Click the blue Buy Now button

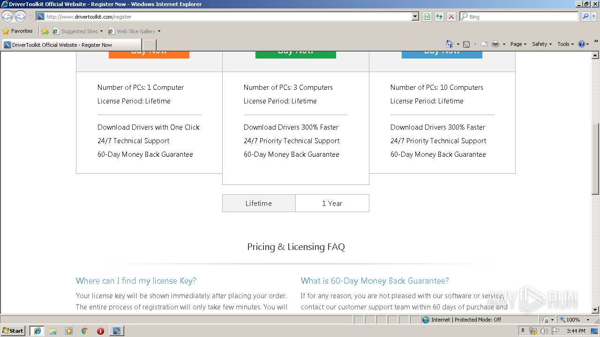tap(442, 54)
